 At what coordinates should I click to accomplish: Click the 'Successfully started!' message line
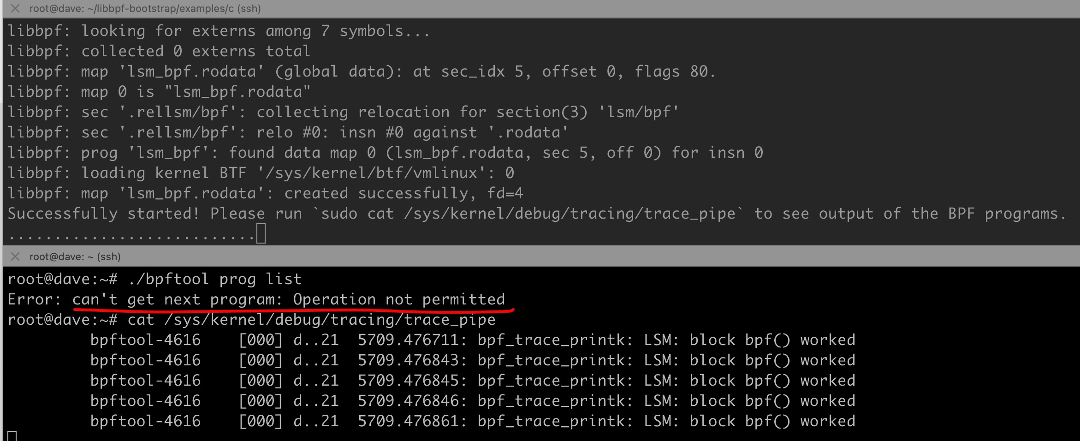point(537,214)
